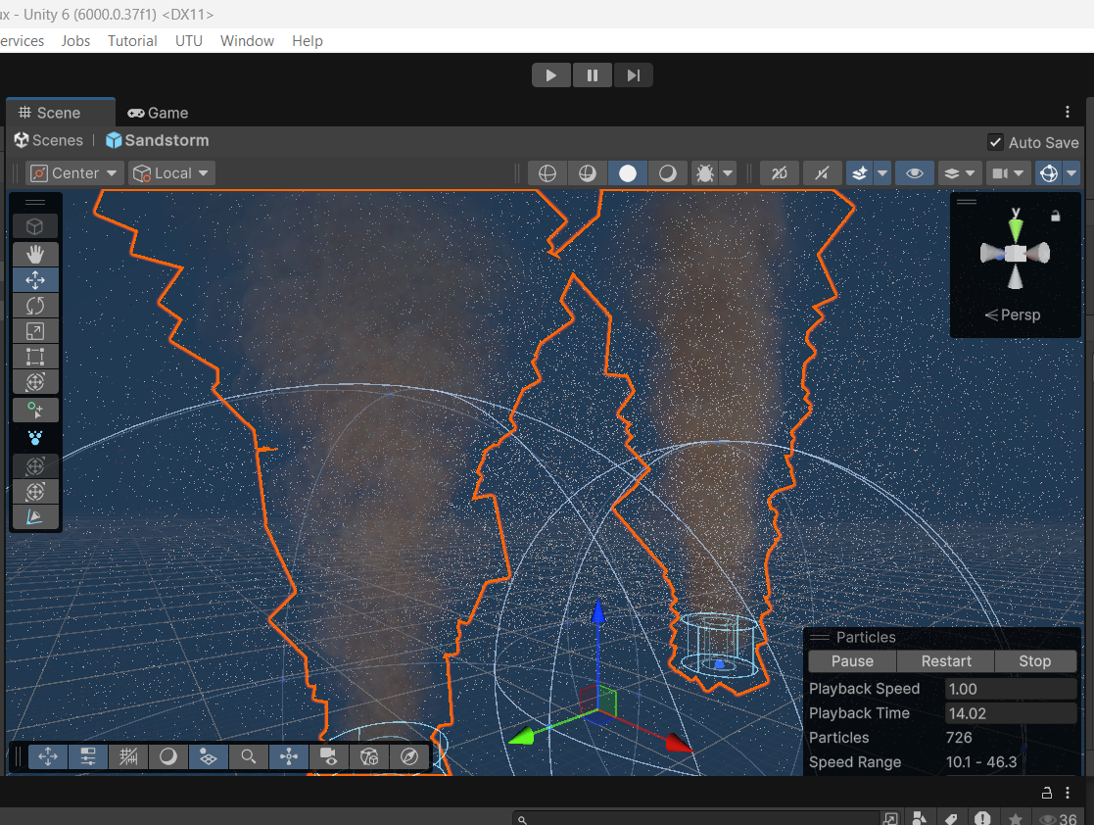The width and height of the screenshot is (1094, 825).
Task: Click the custom add-object tool with plus
Action: tap(35, 410)
